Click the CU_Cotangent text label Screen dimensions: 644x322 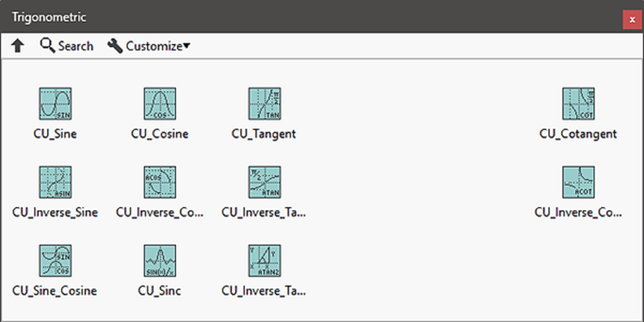(x=578, y=134)
